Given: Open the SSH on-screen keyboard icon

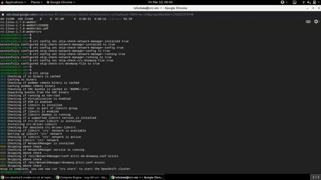Looking at the screenshot, I should click(x=308, y=21).
